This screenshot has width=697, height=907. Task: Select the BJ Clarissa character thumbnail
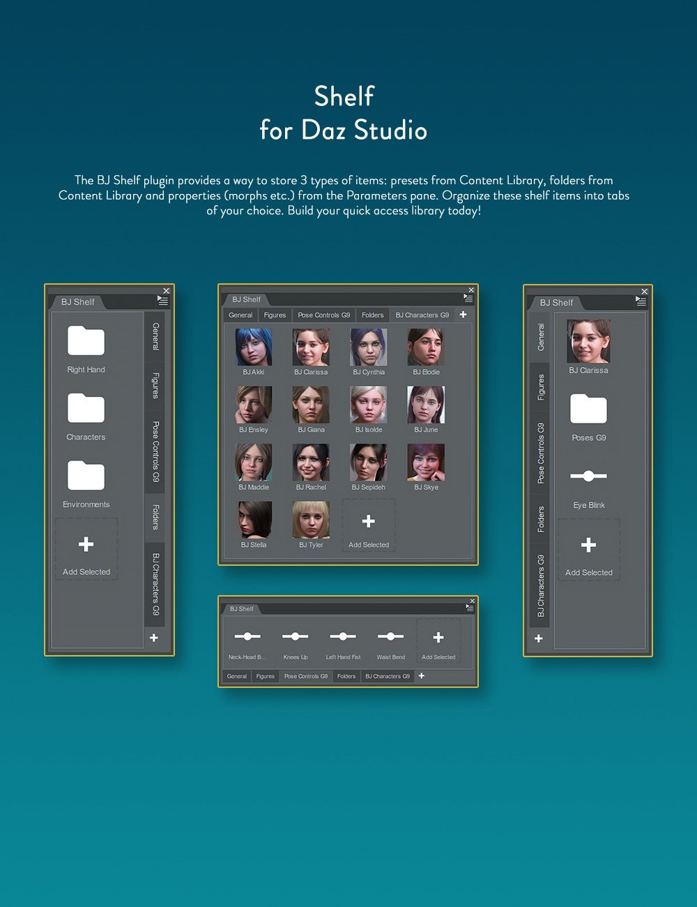tap(312, 347)
